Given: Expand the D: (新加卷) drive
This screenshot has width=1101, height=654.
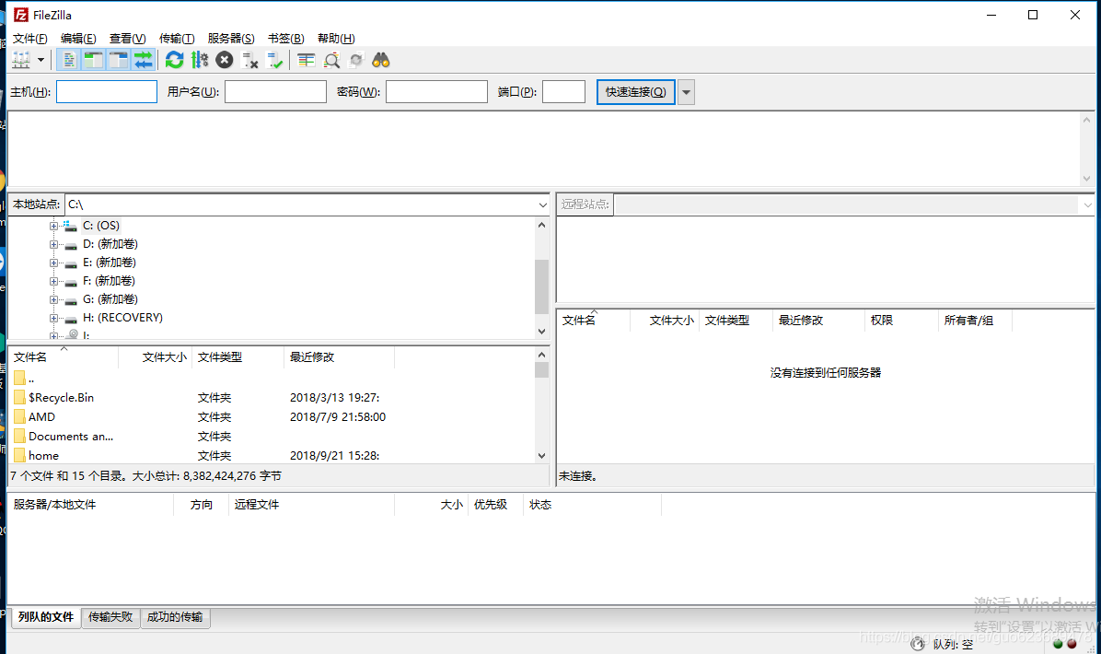Looking at the screenshot, I should click(53, 244).
